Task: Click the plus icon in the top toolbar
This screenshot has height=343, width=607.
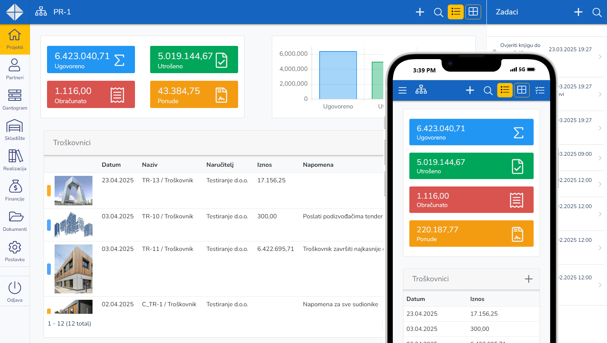Action: pos(420,12)
